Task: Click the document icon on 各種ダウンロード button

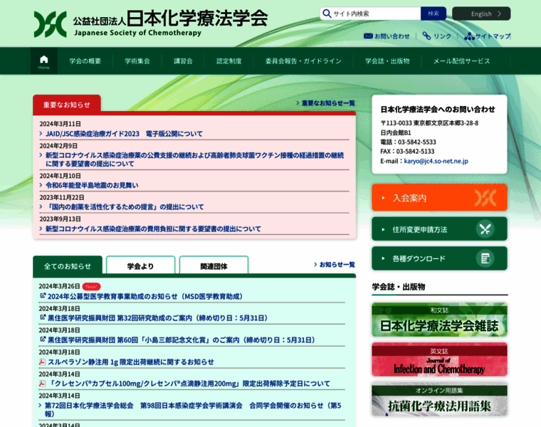Action: tap(485, 258)
